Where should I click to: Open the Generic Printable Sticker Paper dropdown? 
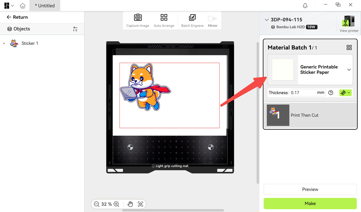tap(349, 70)
